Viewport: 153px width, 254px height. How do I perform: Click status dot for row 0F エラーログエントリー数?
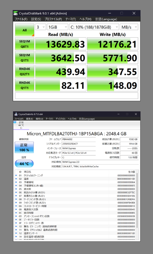(16, 223)
